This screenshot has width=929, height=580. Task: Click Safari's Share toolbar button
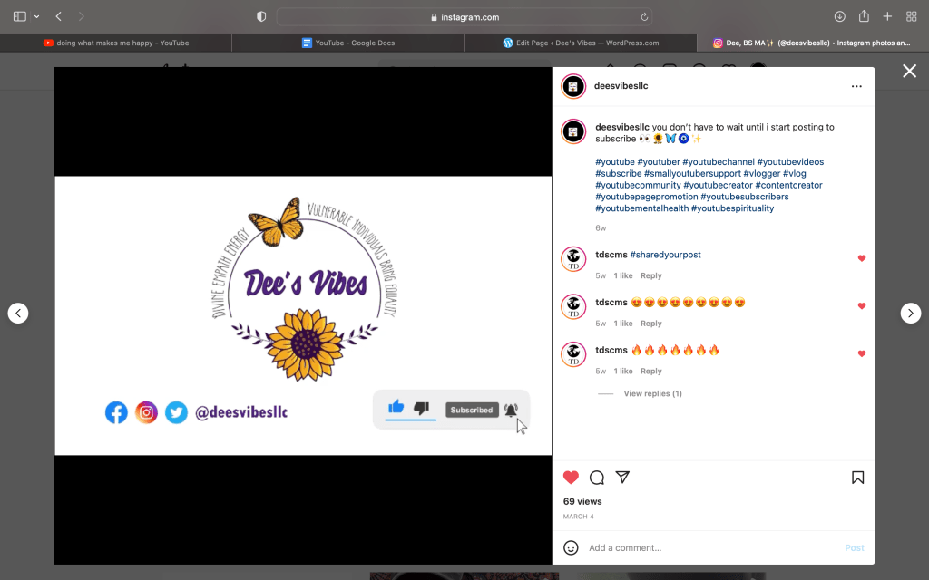(864, 16)
